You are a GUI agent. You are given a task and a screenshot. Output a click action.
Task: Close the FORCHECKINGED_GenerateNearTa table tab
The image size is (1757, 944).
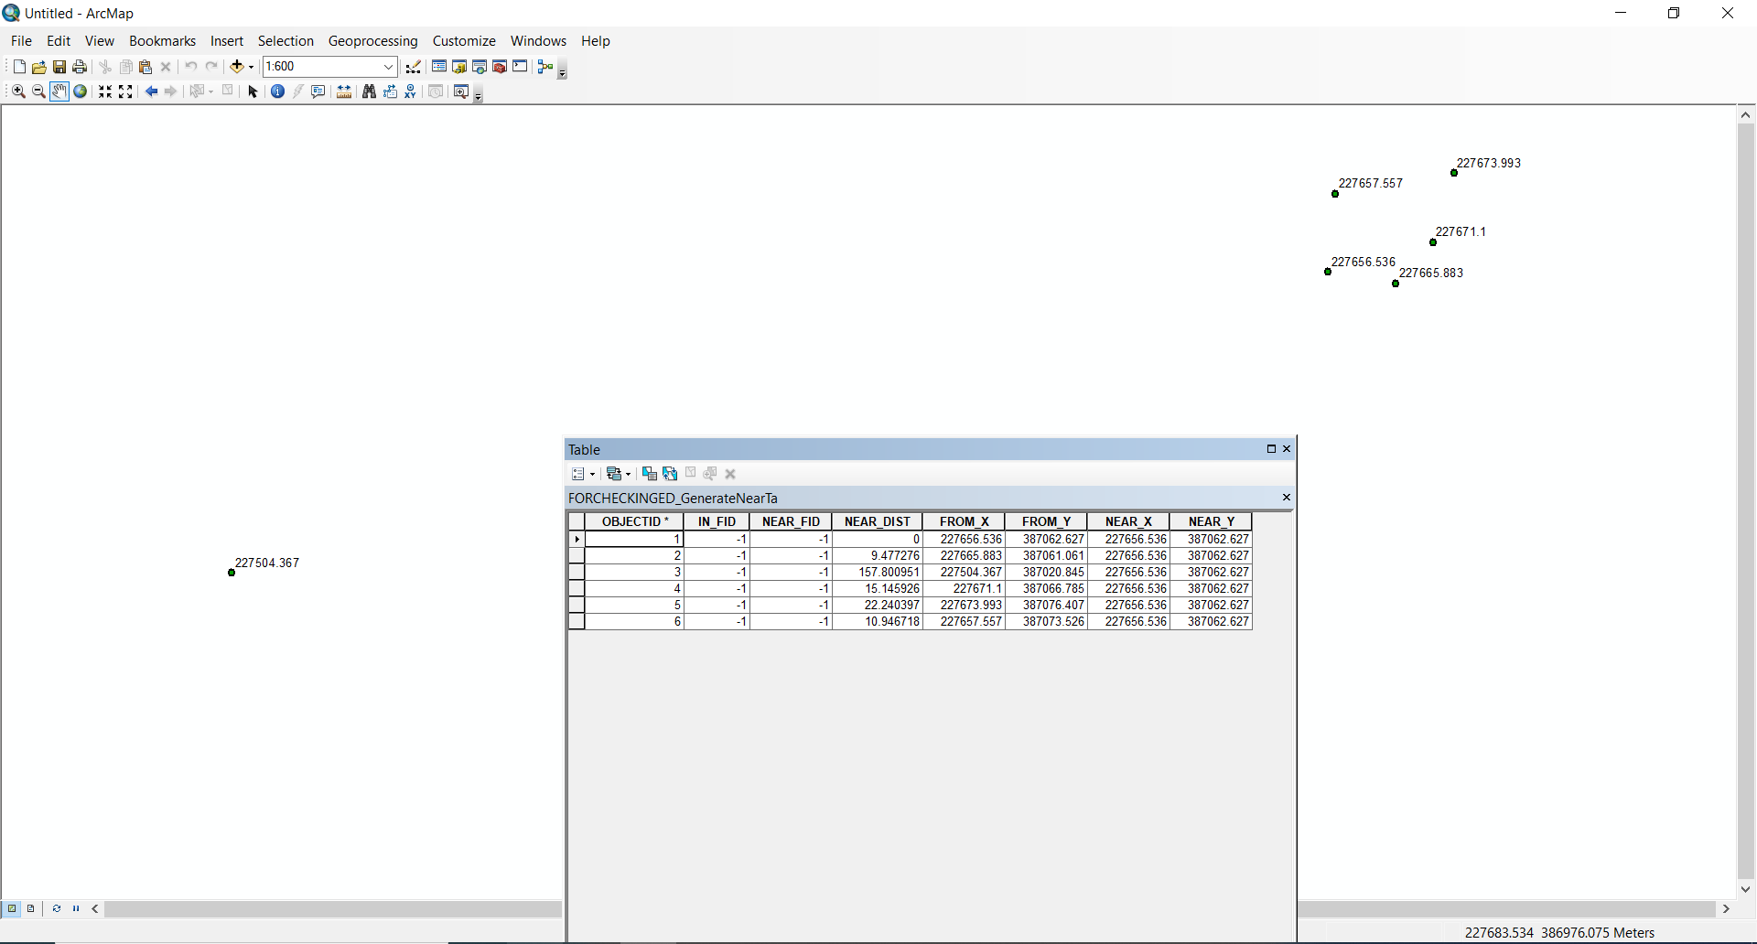point(1287,498)
